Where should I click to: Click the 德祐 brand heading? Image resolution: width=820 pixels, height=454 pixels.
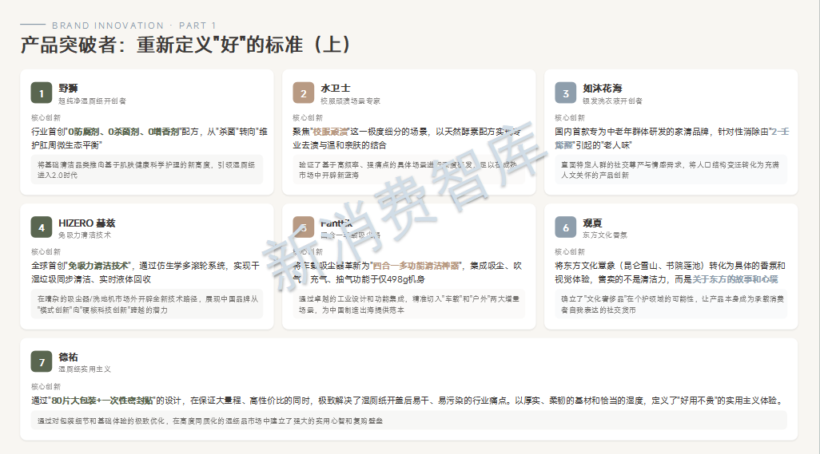pos(68,357)
